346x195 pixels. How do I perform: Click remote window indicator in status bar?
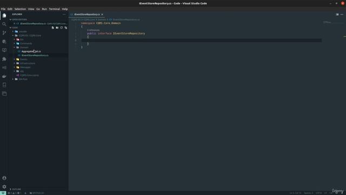pyautogui.click(x=3, y=193)
